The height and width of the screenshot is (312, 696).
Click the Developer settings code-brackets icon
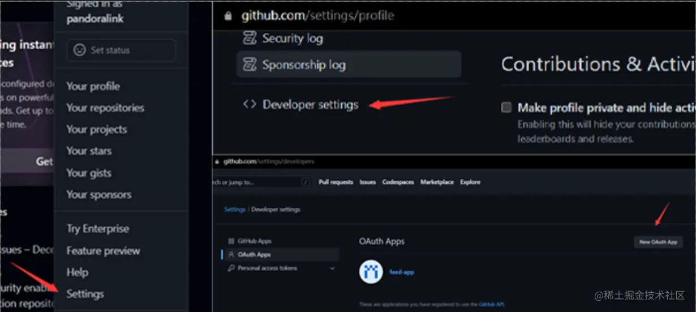pyautogui.click(x=250, y=105)
